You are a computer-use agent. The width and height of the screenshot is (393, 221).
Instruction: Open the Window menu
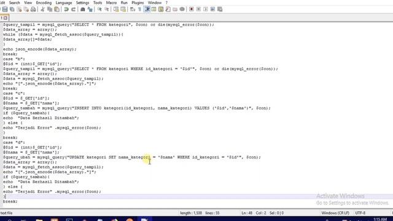point(154,2)
